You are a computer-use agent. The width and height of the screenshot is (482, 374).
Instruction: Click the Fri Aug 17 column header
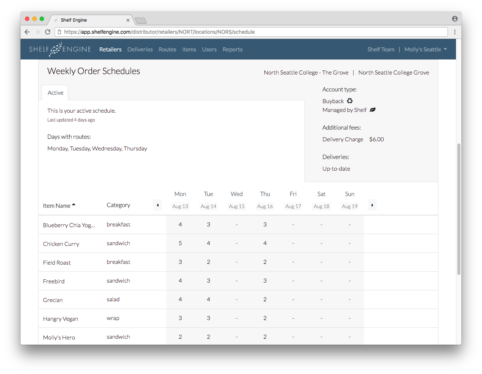click(x=293, y=200)
